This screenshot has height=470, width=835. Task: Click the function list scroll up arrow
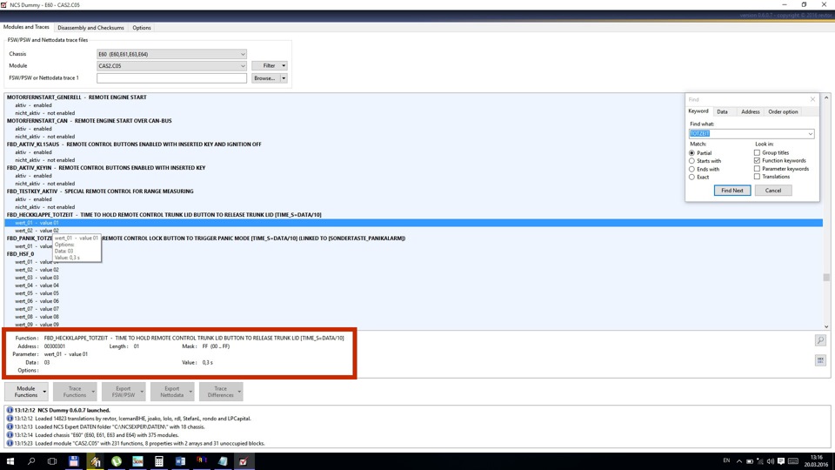click(x=826, y=97)
